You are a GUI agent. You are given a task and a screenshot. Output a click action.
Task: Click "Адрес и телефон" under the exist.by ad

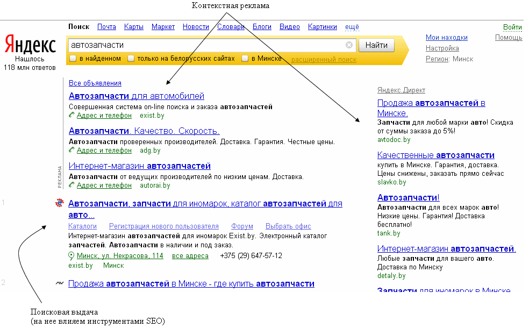[104, 116]
